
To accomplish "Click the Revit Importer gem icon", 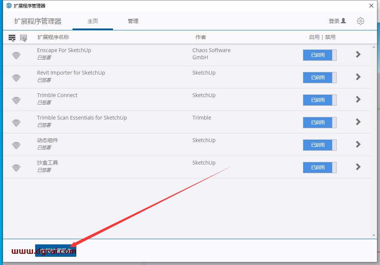I will pos(16,78).
